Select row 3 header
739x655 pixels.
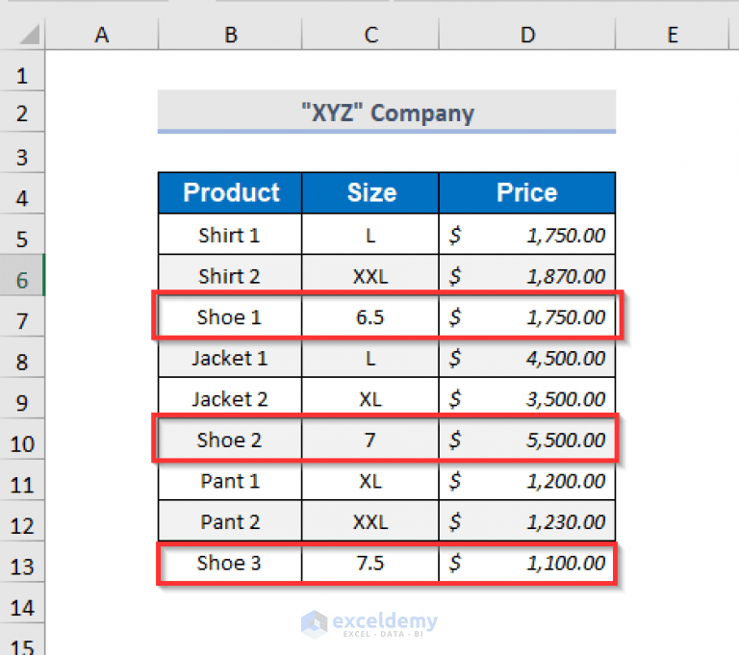[22, 152]
